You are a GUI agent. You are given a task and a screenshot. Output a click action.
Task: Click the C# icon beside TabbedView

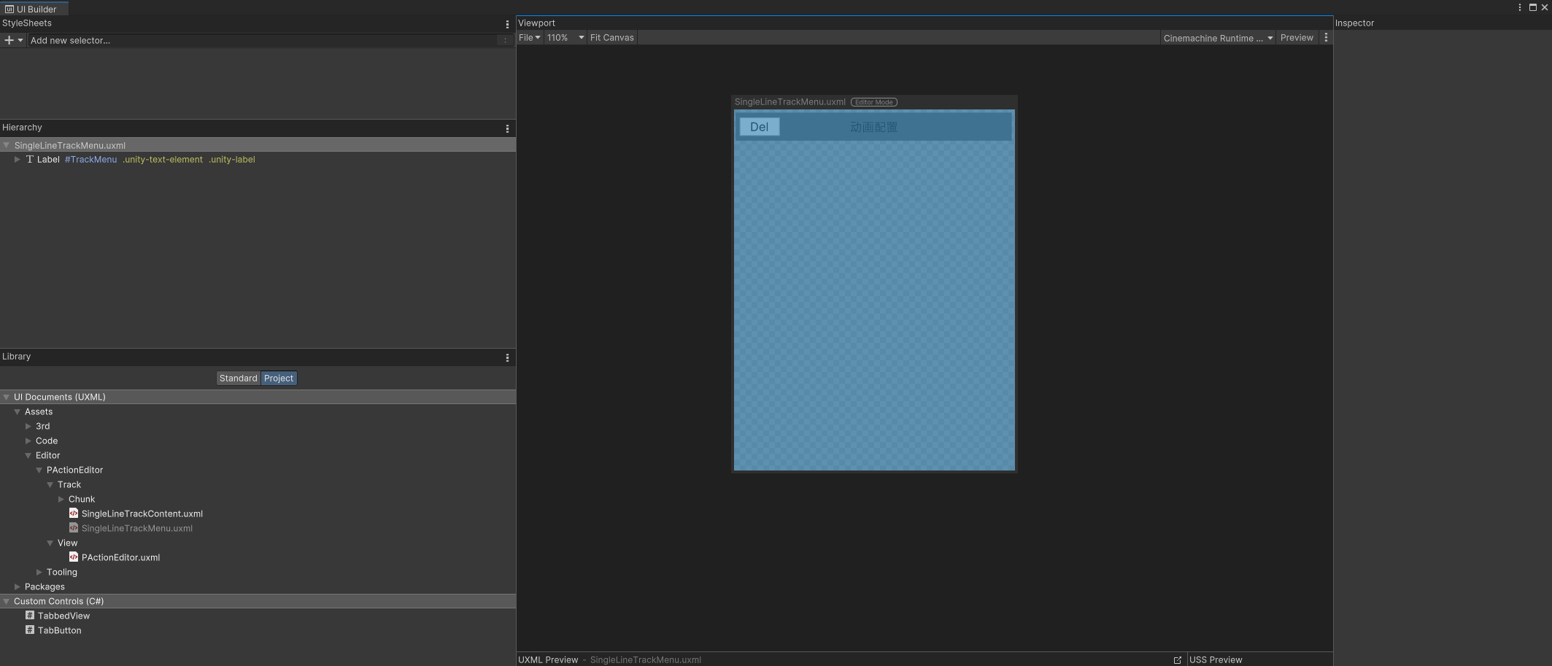(29, 615)
